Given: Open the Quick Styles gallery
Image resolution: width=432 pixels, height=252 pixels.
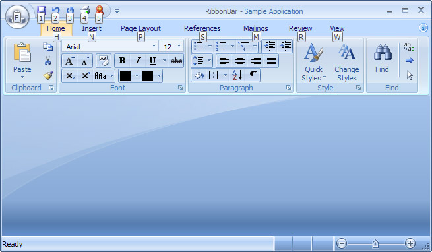Looking at the screenshot, I should tap(313, 62).
